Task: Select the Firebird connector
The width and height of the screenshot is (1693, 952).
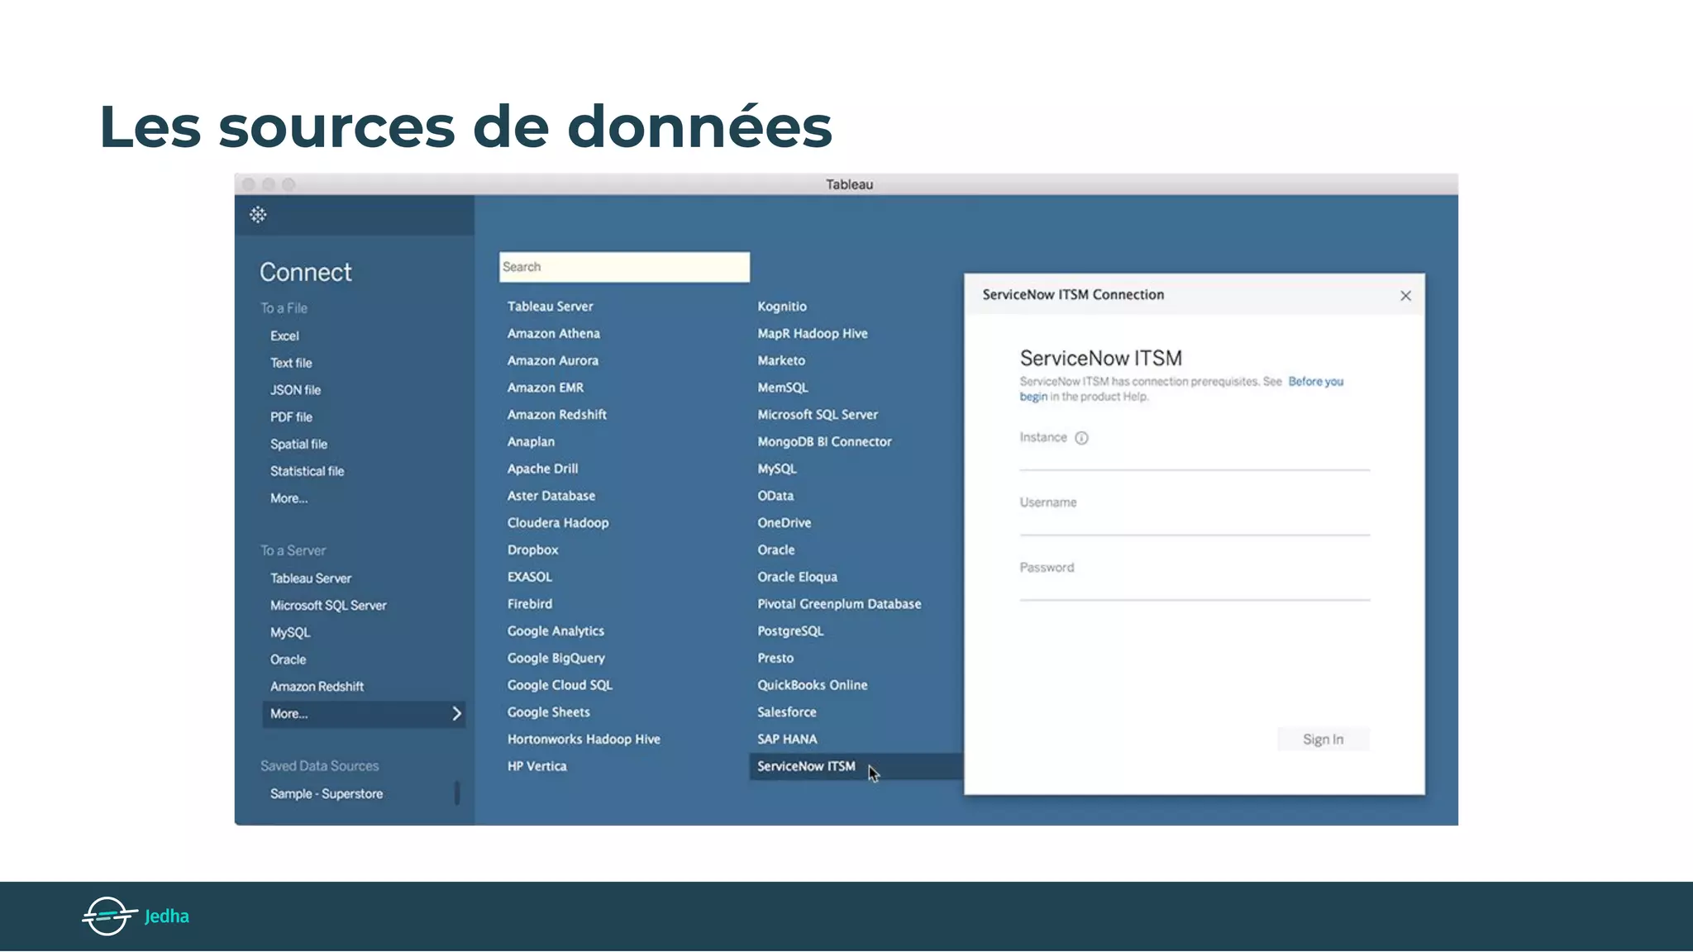Action: pos(530,604)
